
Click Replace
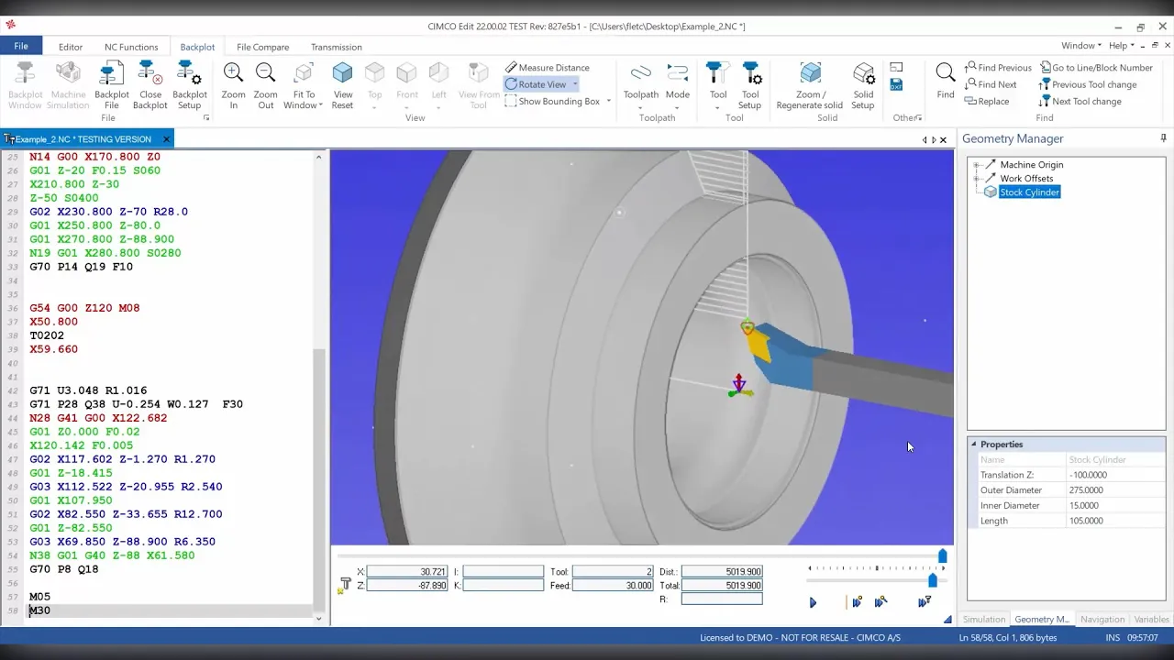pyautogui.click(x=987, y=101)
